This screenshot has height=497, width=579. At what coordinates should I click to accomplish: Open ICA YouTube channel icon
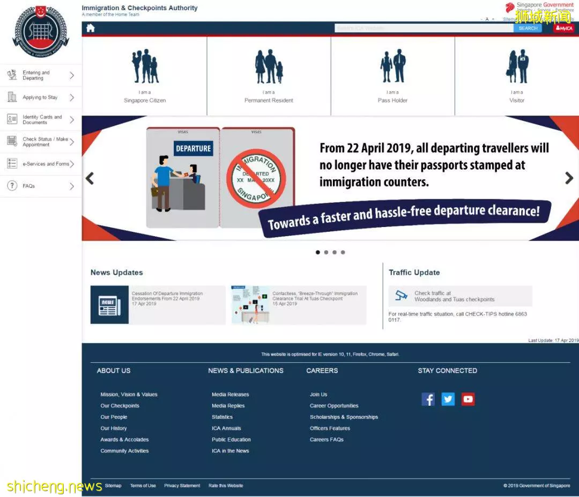point(468,399)
